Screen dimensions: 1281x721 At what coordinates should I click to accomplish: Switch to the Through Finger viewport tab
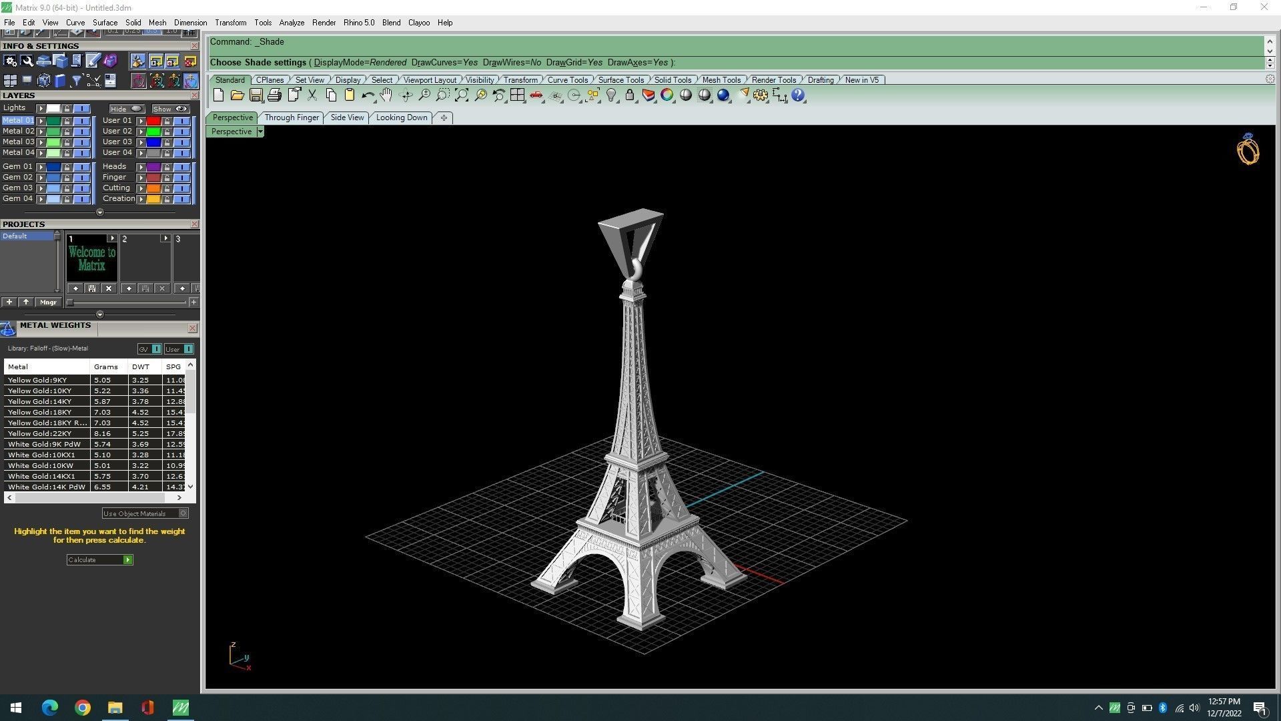click(292, 117)
